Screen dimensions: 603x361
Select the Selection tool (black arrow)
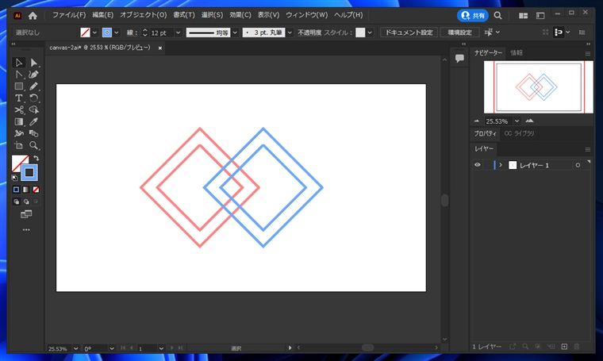tap(18, 62)
